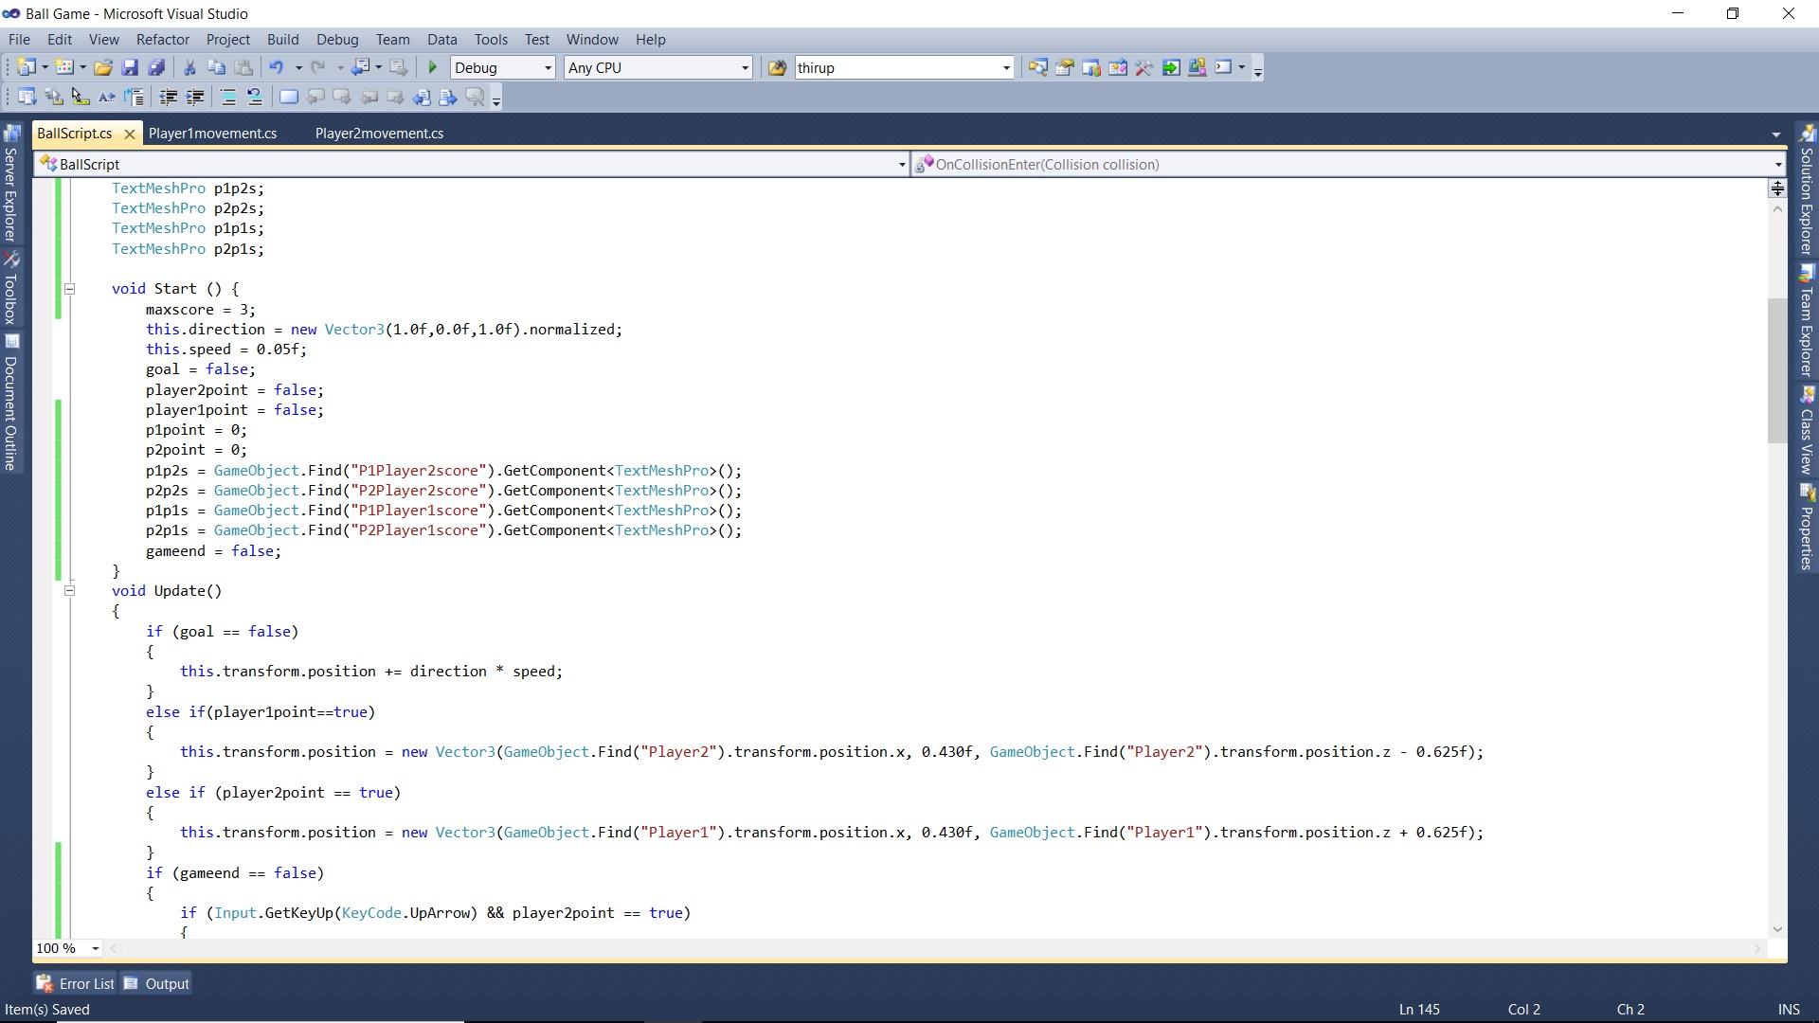
Task: Click the Undo arrow icon
Action: (277, 67)
